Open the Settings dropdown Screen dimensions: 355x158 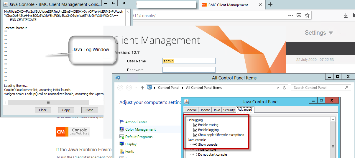tap(319, 33)
